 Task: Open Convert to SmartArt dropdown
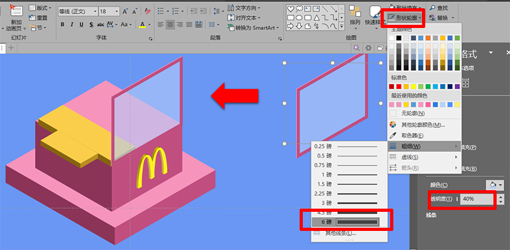(x=253, y=28)
